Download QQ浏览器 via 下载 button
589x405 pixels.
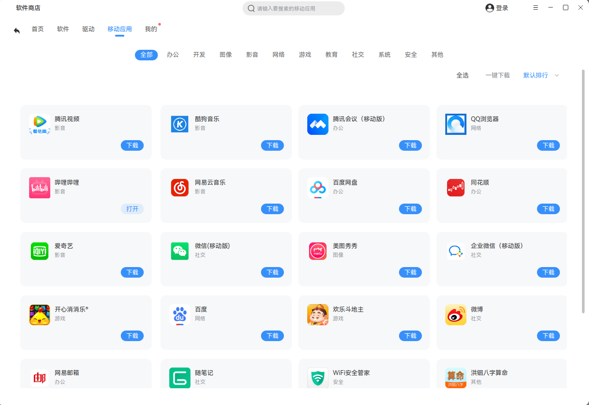[x=548, y=145]
